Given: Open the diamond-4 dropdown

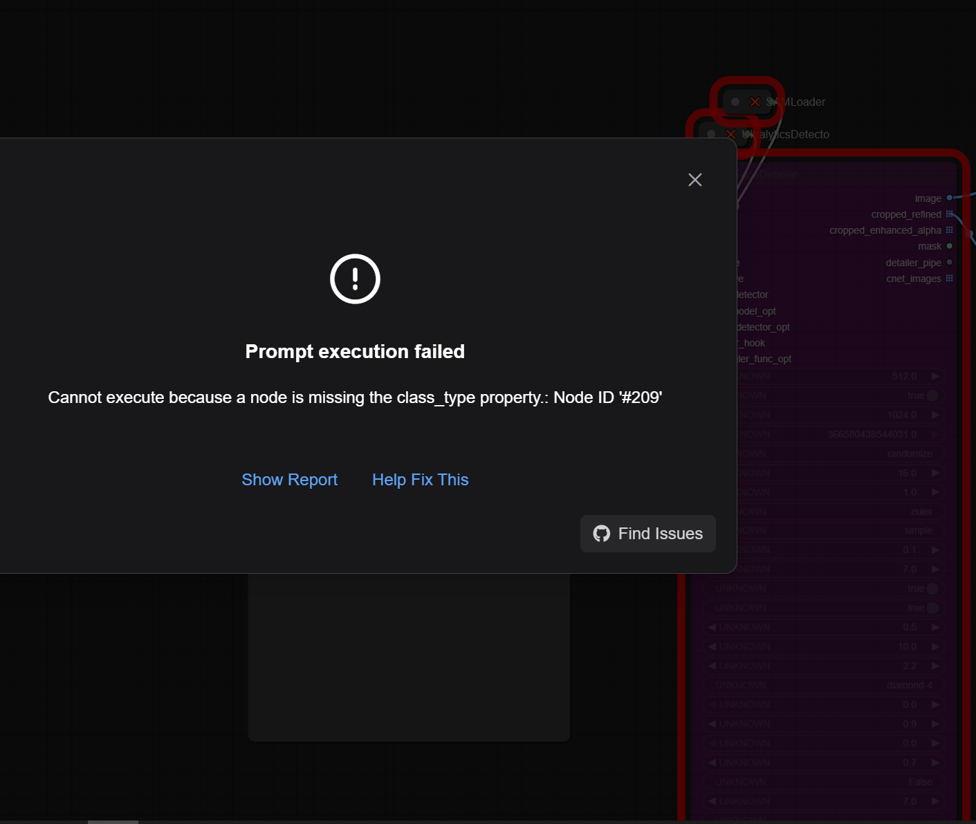Looking at the screenshot, I should coord(825,686).
